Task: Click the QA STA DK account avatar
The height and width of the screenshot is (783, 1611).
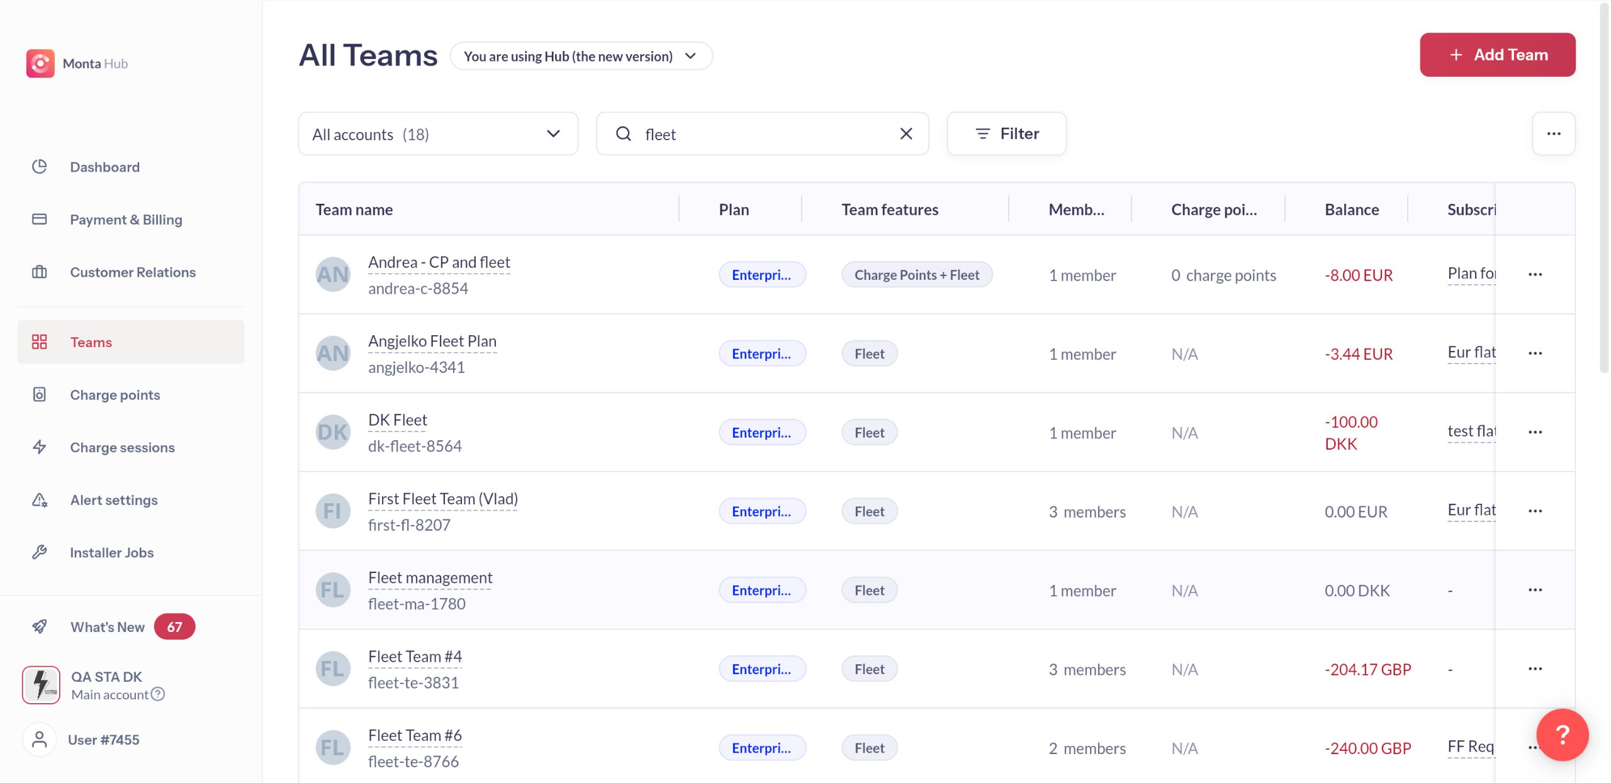Action: click(41, 685)
